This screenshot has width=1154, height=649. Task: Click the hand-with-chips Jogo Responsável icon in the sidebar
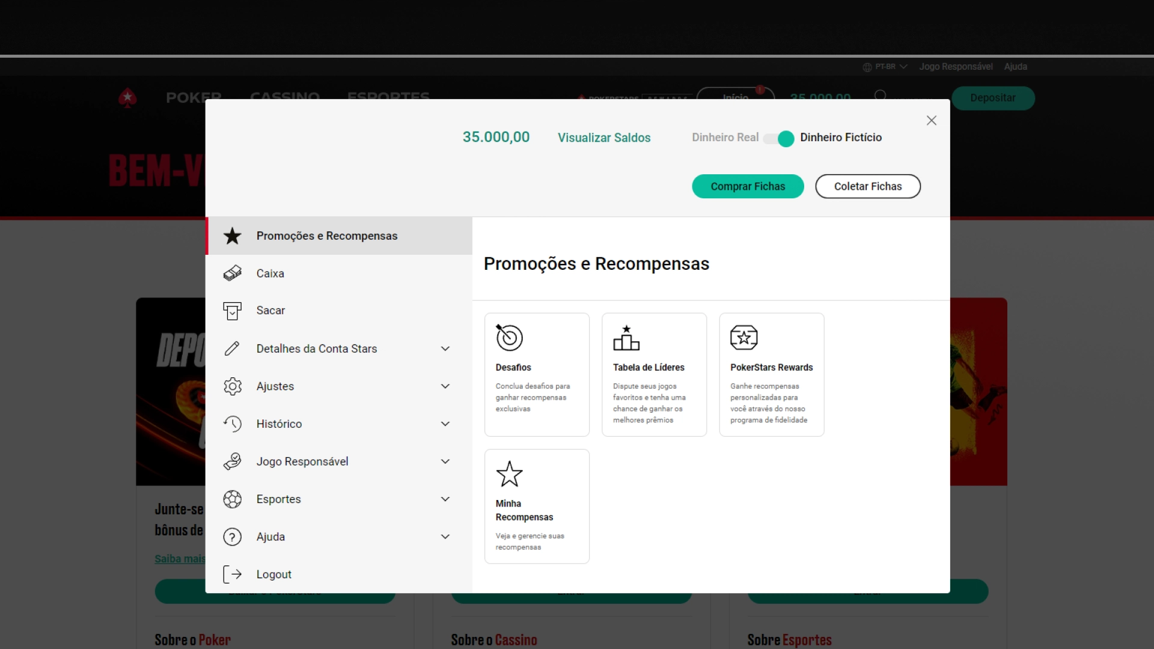point(232,462)
